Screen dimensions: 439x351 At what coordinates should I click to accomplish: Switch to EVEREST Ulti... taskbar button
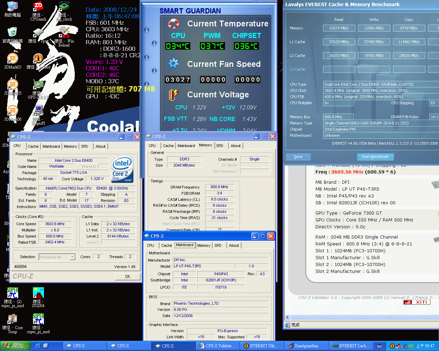pos(262,346)
